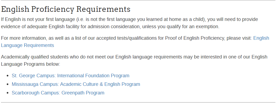
Task: Click the bullet point beside Mississauga Campus
Action: click(x=7, y=84)
